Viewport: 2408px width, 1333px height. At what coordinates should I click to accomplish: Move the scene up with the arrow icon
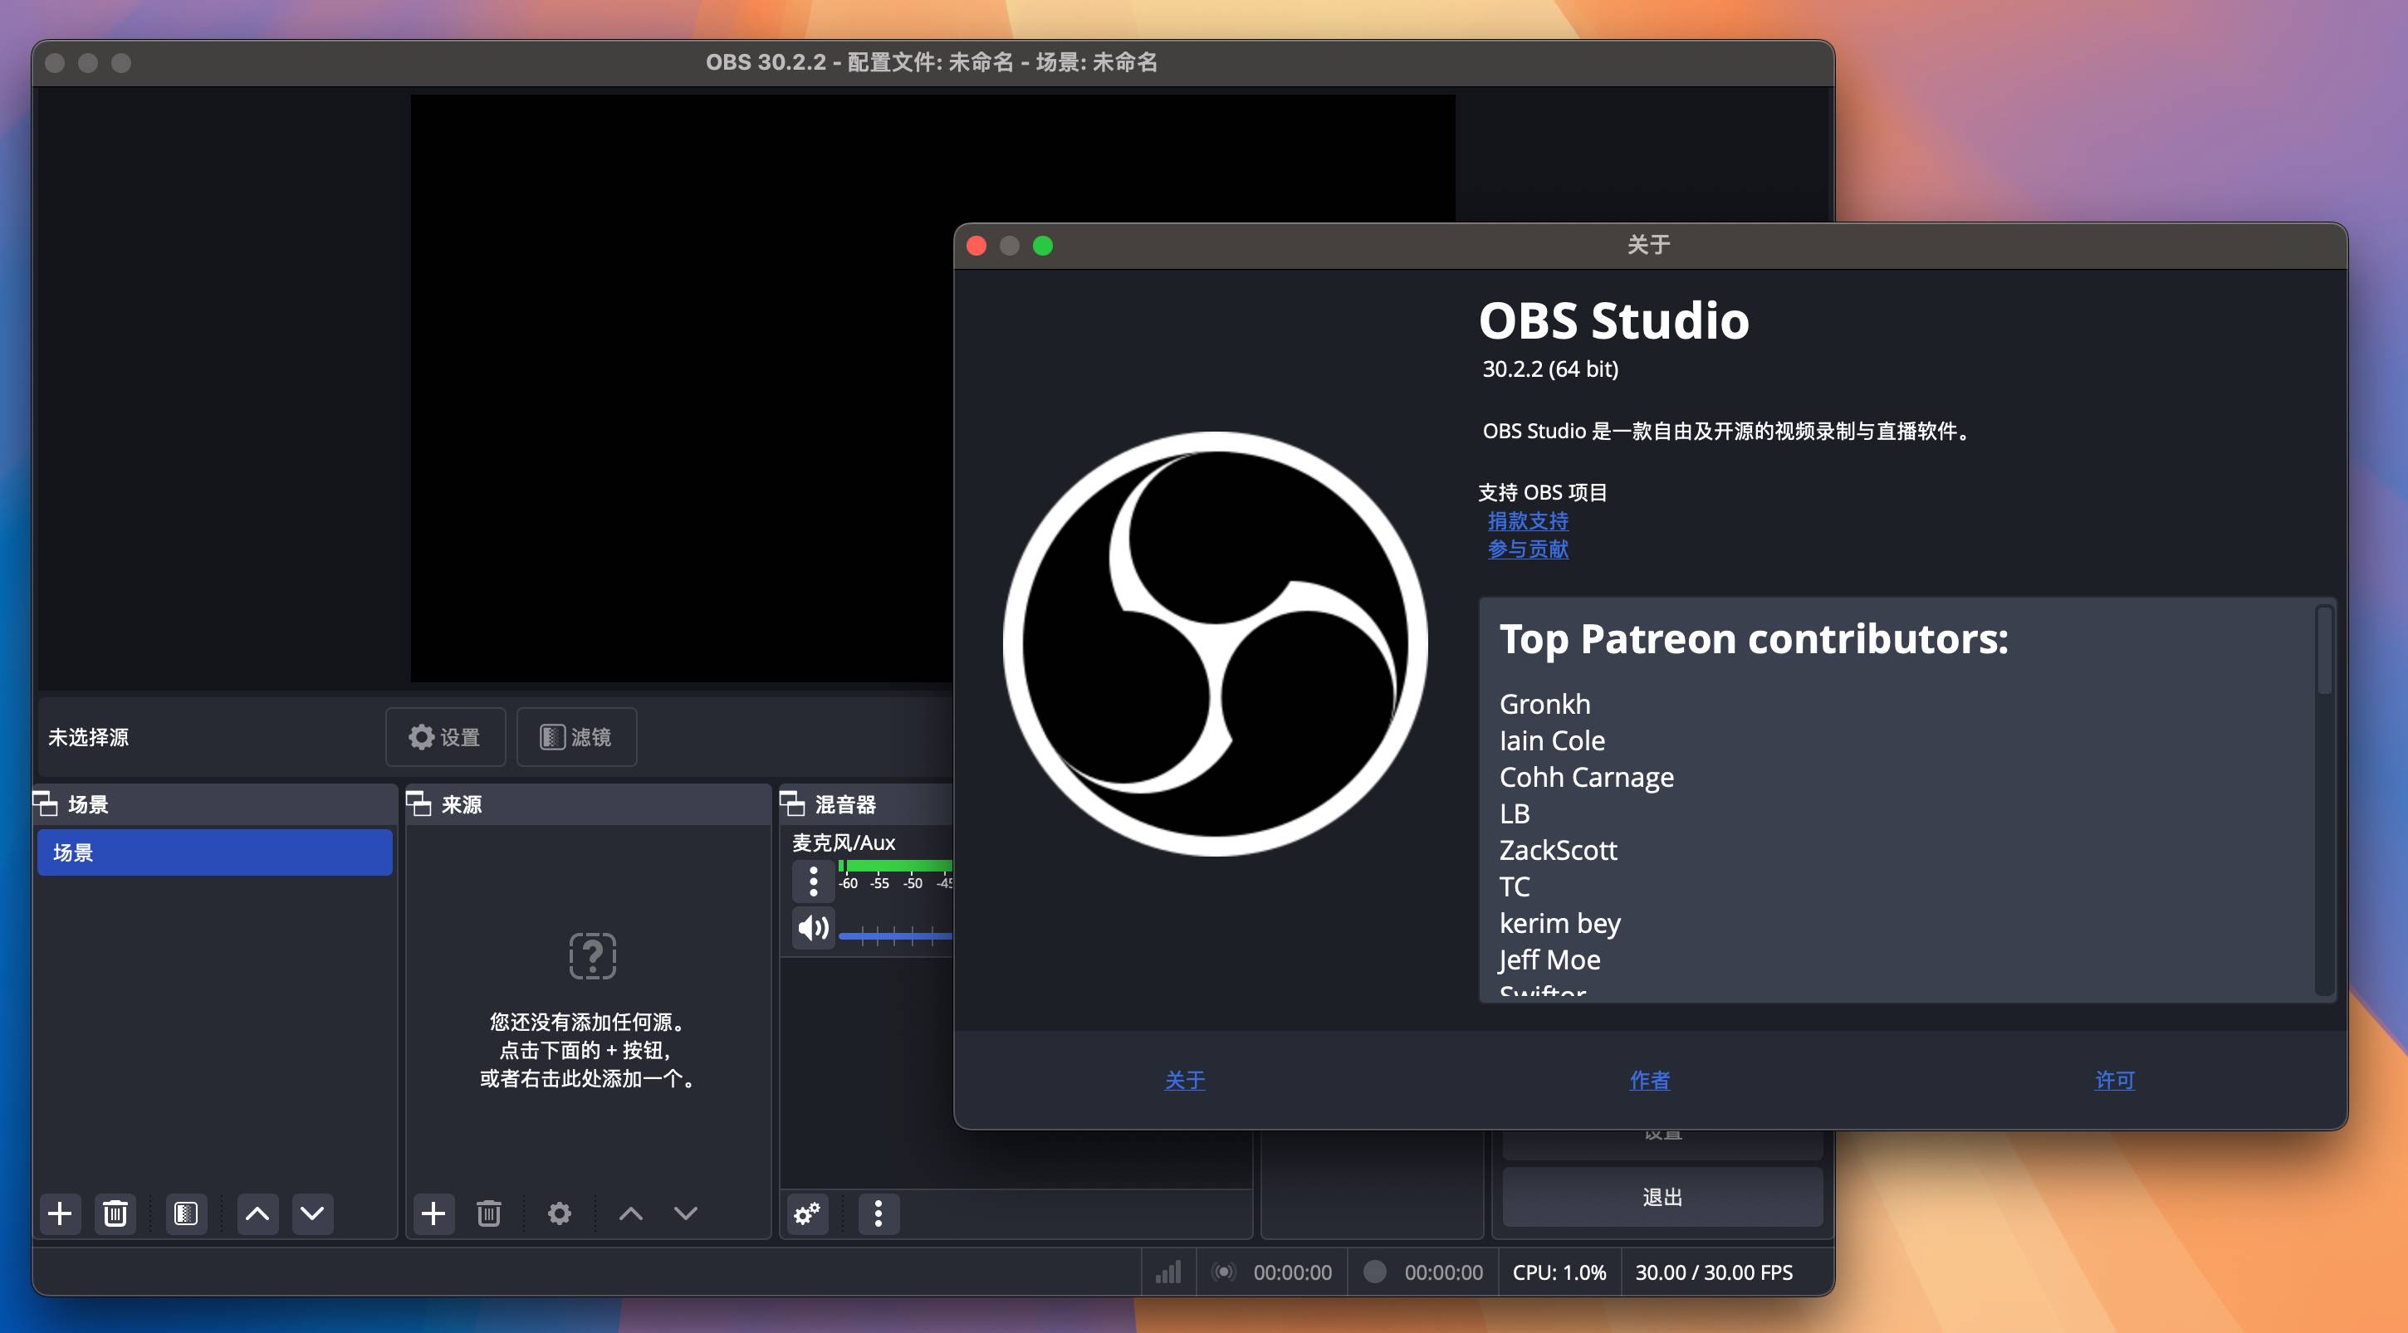(256, 1213)
